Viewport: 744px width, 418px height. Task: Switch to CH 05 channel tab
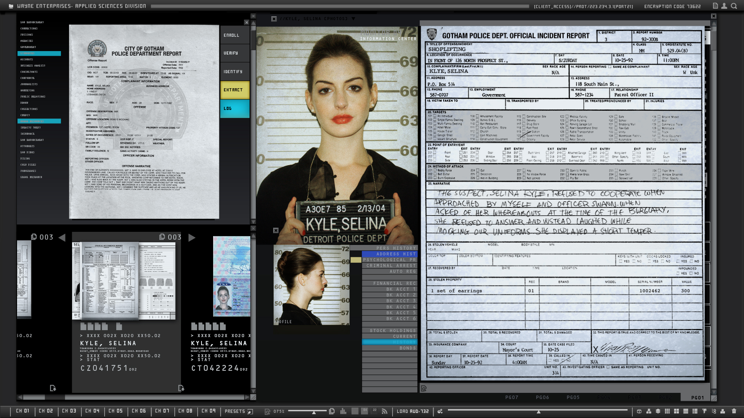[x=115, y=411]
